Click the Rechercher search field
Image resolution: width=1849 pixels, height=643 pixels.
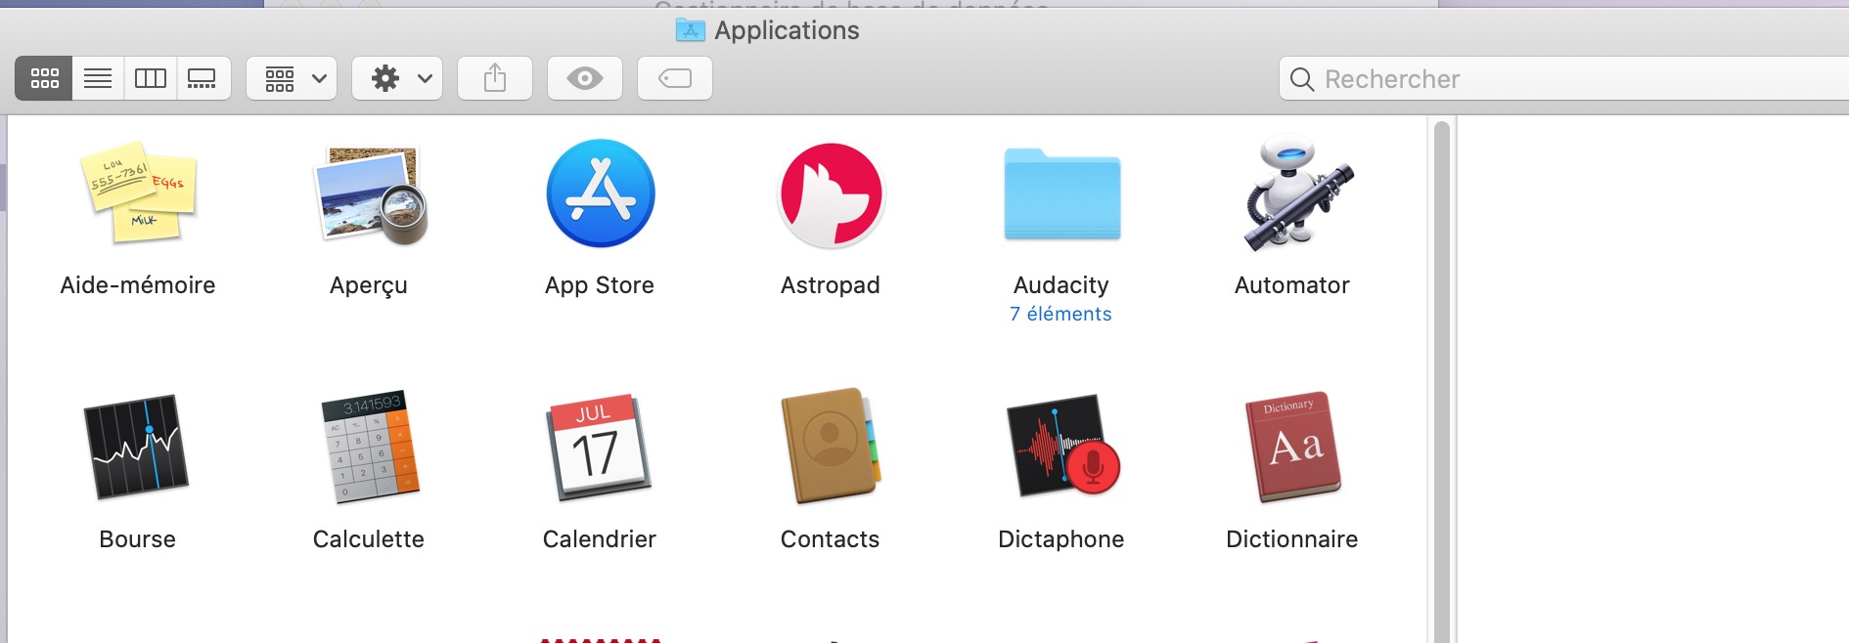coord(1565,79)
